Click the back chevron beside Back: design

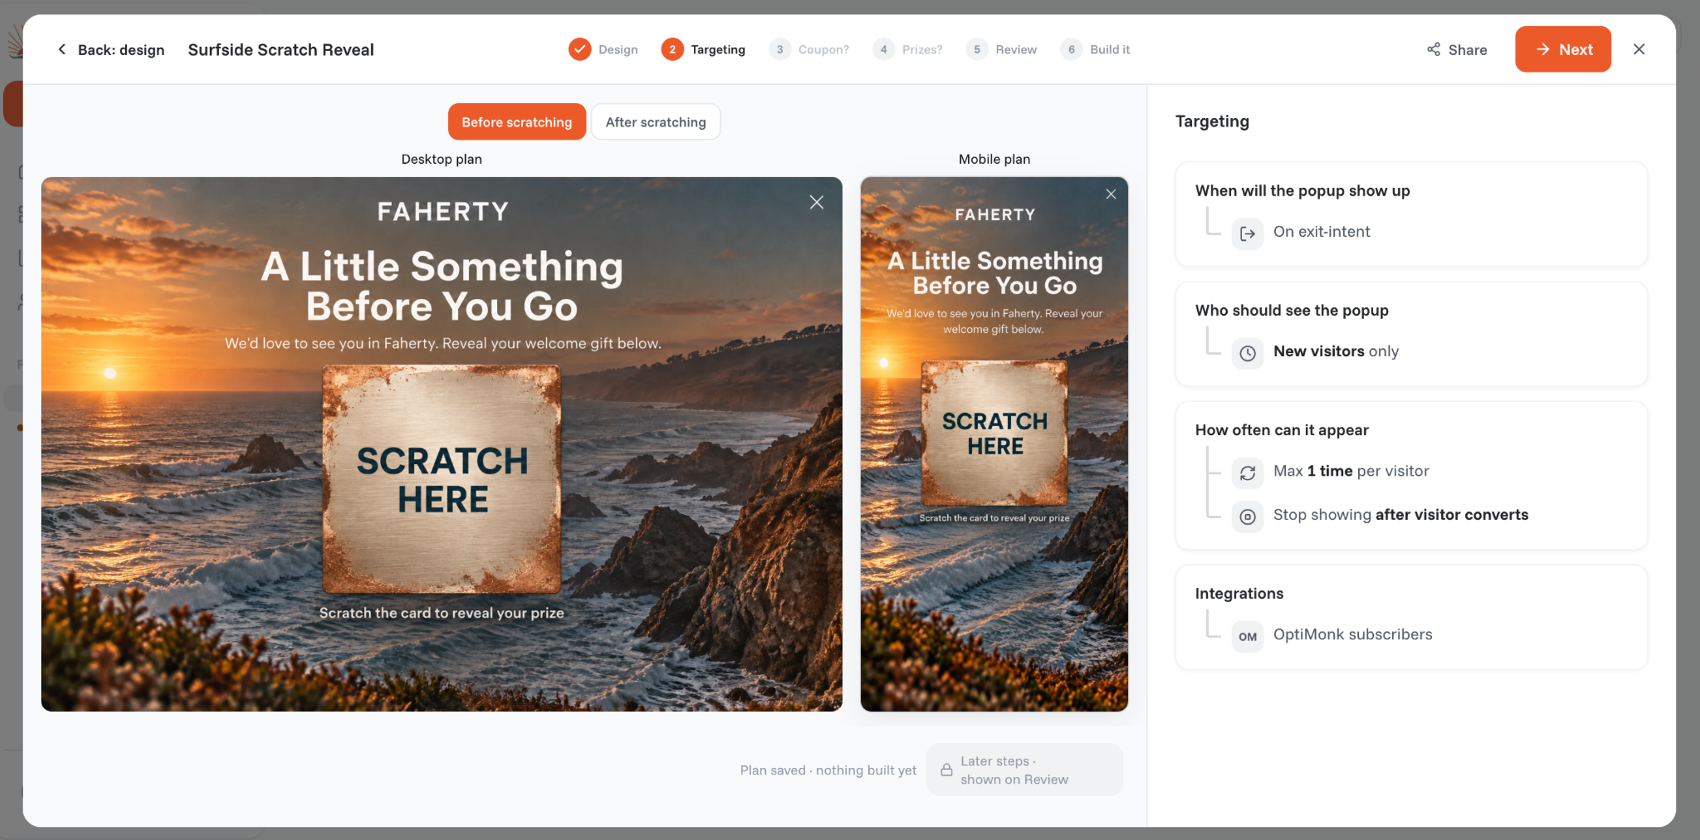click(62, 50)
